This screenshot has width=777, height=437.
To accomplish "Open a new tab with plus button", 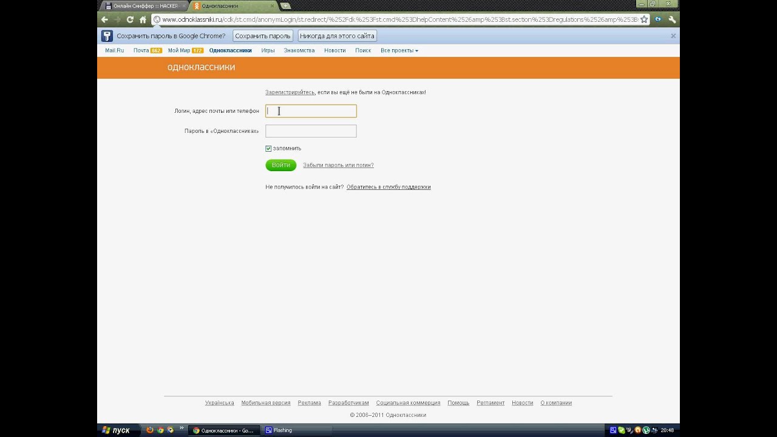I will click(x=285, y=6).
